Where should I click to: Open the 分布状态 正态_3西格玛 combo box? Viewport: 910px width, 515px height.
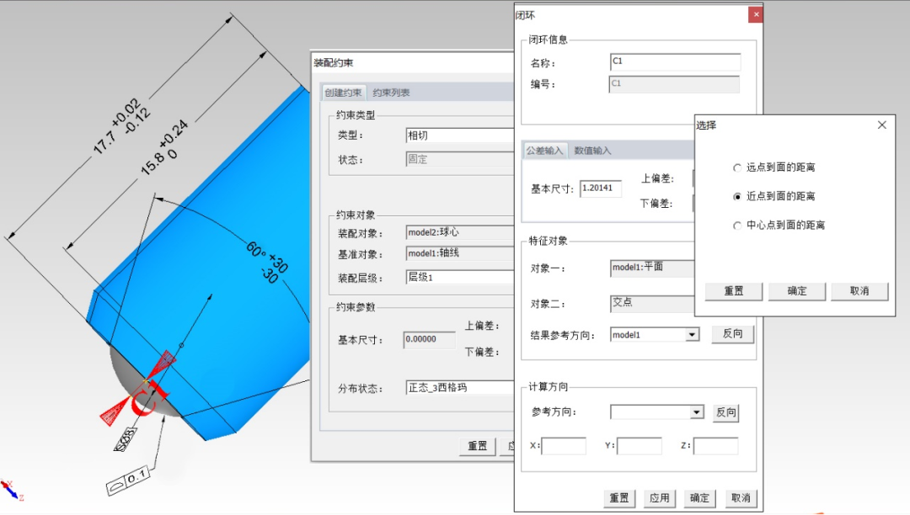459,388
